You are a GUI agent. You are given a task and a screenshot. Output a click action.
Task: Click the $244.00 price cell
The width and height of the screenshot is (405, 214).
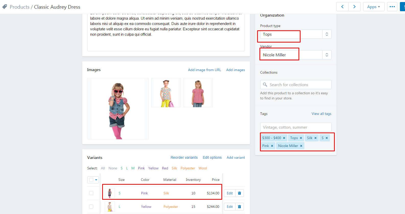pyautogui.click(x=213, y=207)
